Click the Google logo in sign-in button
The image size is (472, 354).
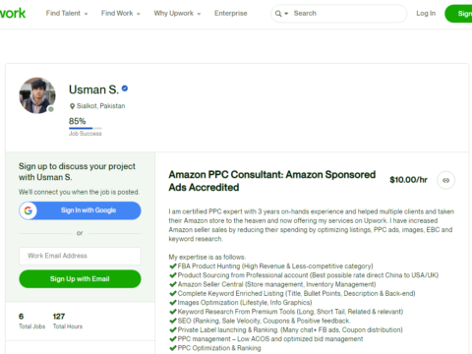pyautogui.click(x=29, y=210)
